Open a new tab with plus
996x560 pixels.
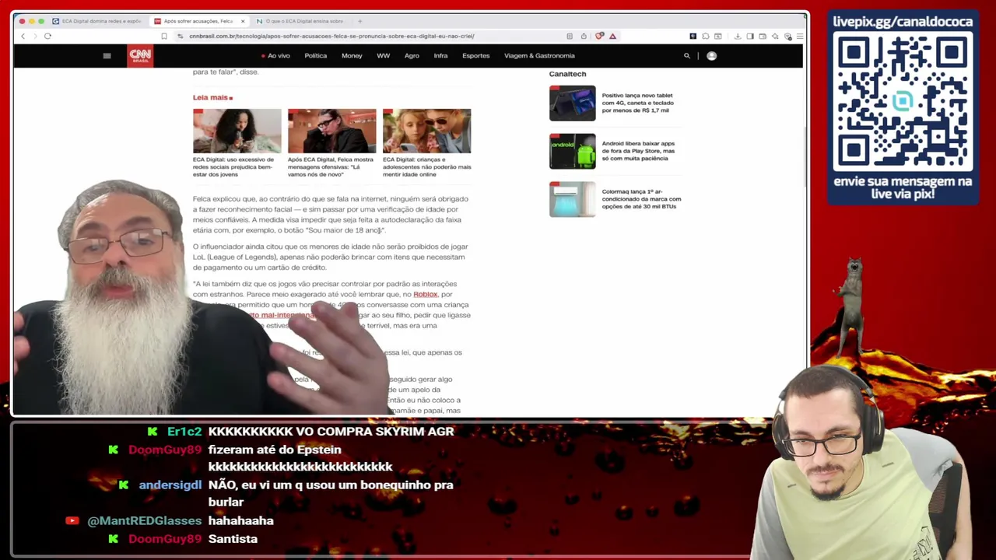tap(359, 21)
